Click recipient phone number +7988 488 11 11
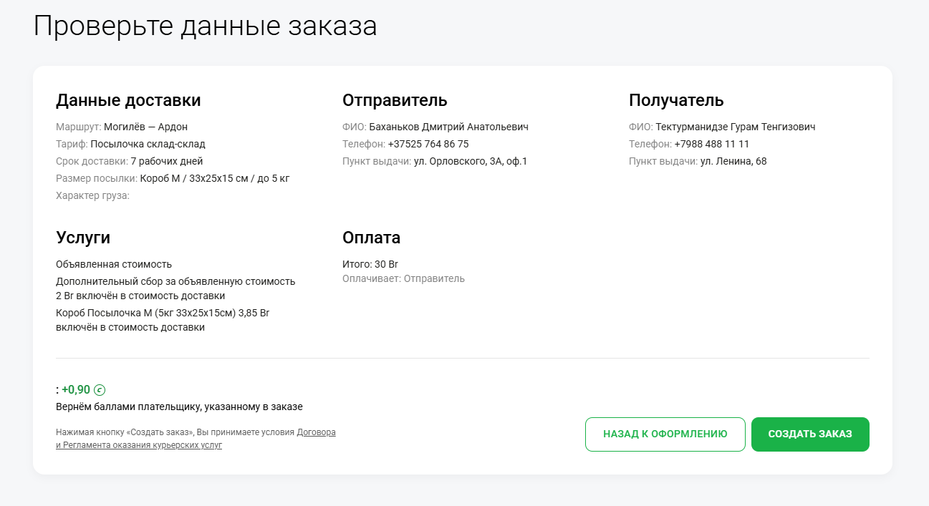 tap(712, 144)
